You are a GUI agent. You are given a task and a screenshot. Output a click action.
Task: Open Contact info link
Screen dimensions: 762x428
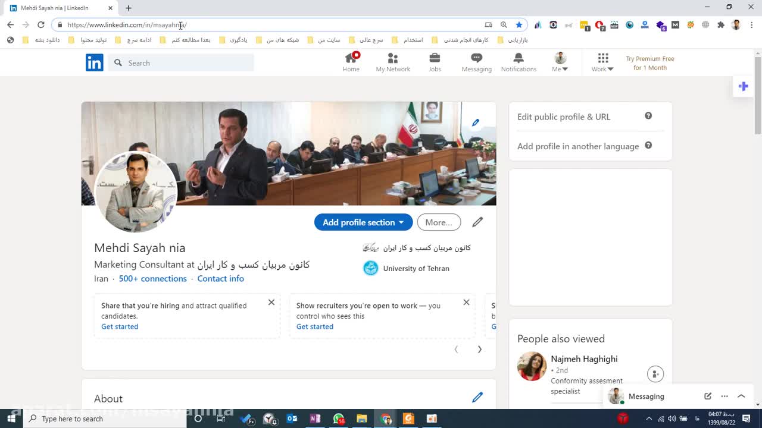(220, 279)
